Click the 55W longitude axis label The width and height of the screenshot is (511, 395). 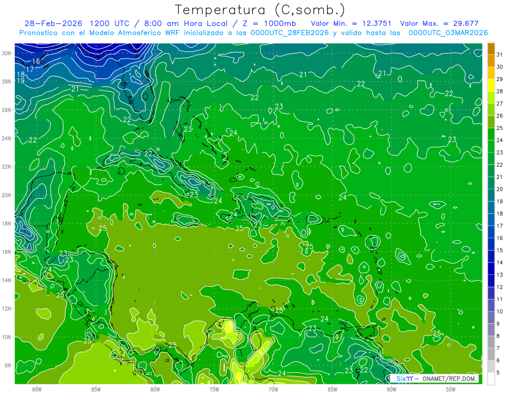(451, 389)
